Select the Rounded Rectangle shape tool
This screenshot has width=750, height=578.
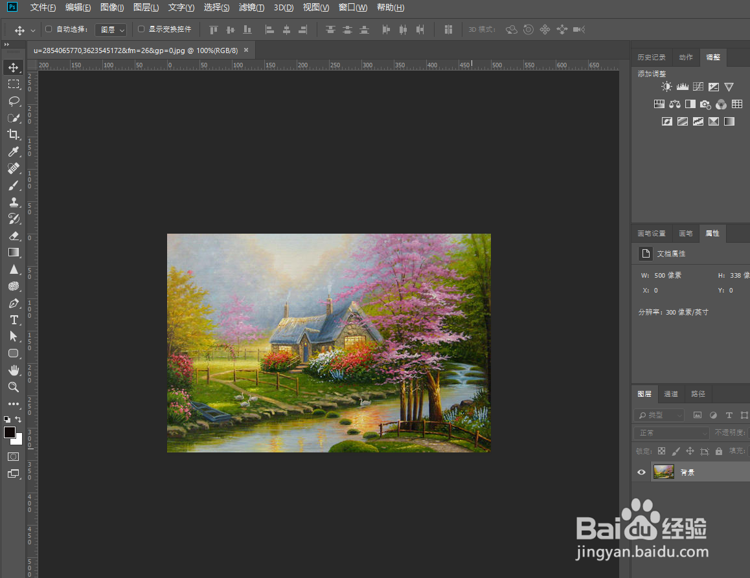click(14, 353)
